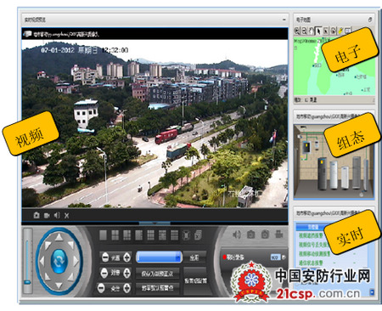Start recording via video bar camcorder icon
The image size is (382, 311).
[47, 216]
